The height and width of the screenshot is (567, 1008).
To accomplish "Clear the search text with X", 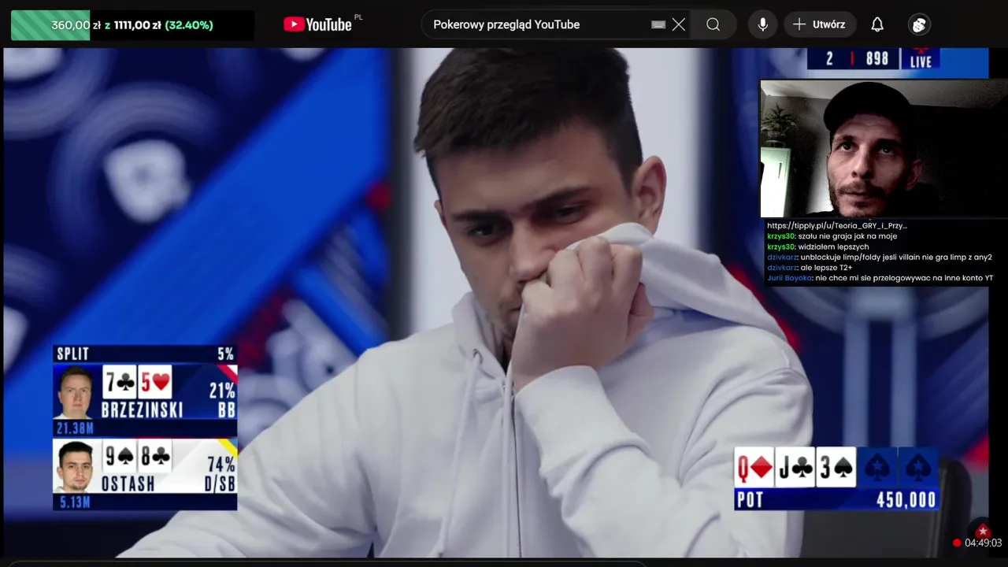I will (679, 24).
